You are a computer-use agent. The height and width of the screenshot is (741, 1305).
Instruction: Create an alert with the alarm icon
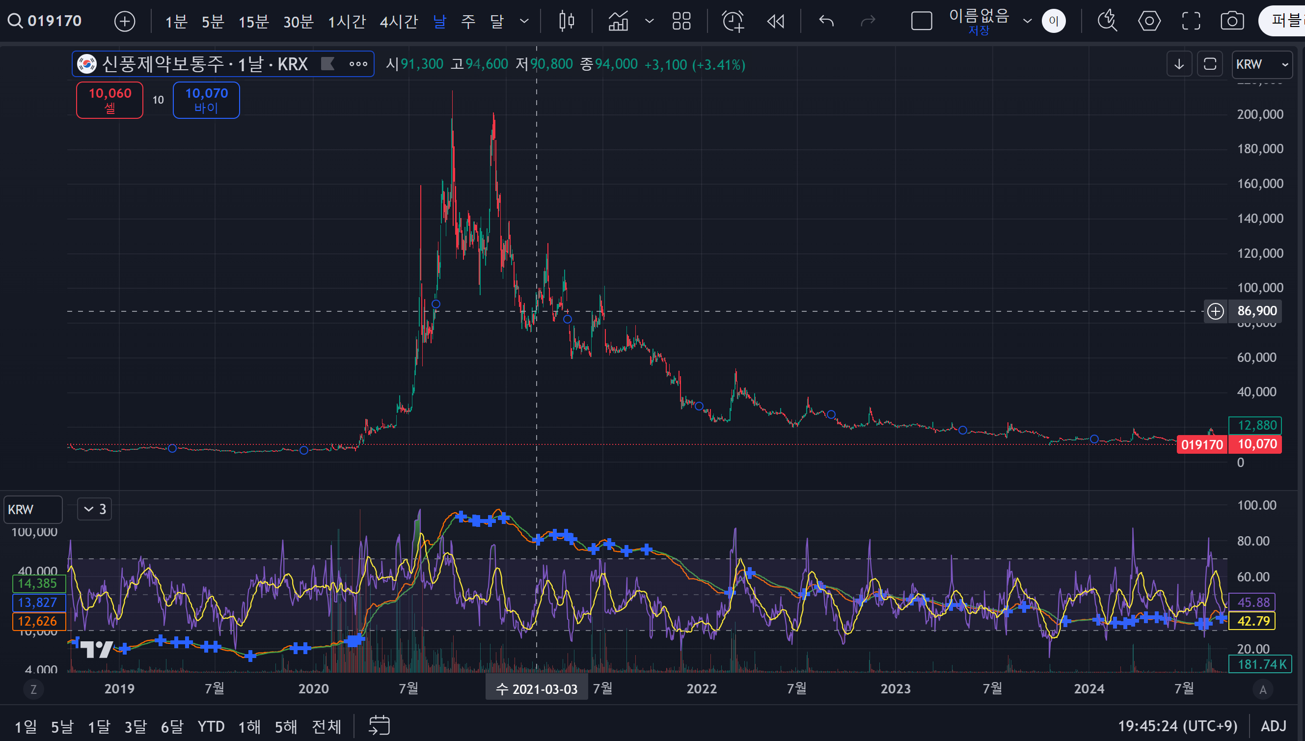(x=733, y=22)
